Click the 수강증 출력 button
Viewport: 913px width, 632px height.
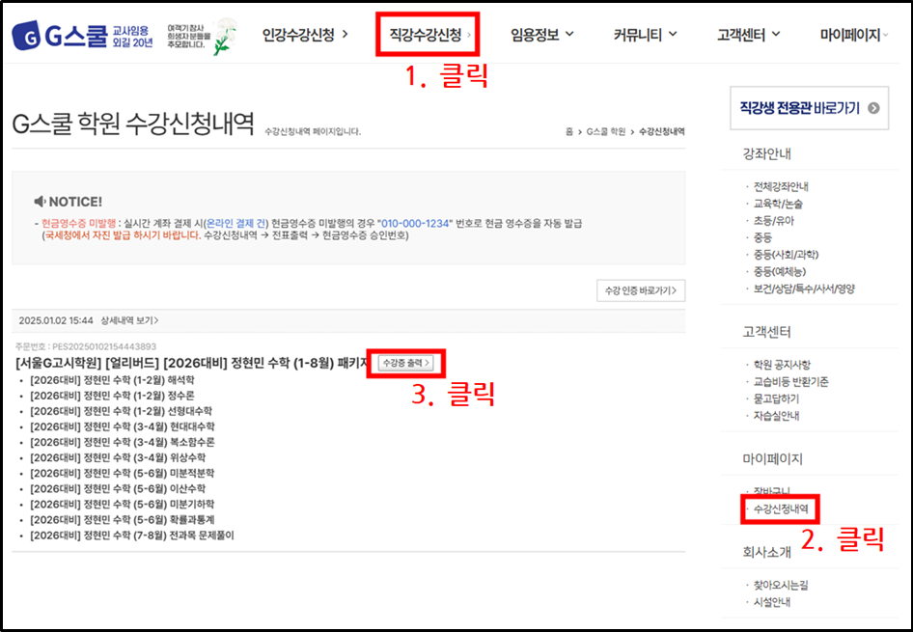(406, 363)
